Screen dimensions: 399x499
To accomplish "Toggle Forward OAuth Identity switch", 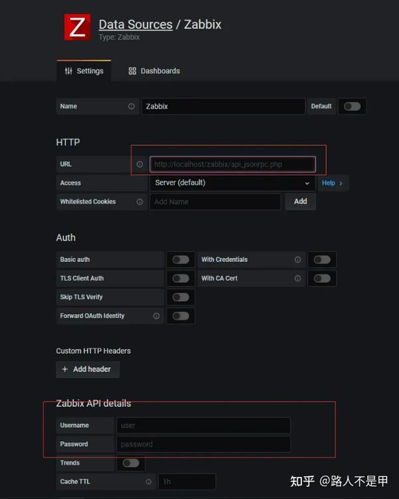I will (181, 316).
